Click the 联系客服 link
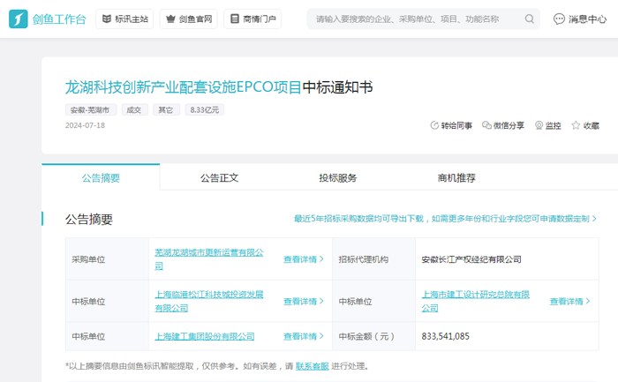The image size is (618, 382). point(312,365)
